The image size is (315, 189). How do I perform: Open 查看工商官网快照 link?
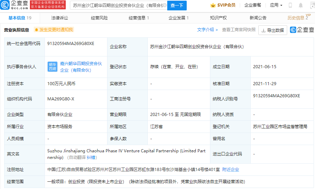tap(239, 30)
